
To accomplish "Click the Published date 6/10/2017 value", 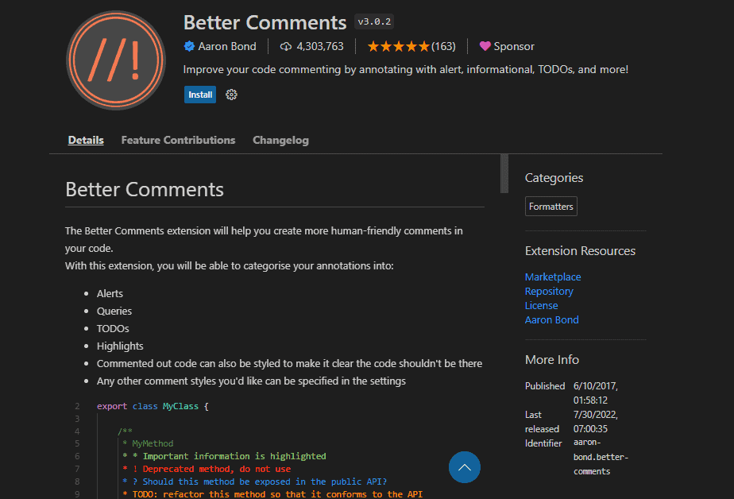I will (x=596, y=393).
